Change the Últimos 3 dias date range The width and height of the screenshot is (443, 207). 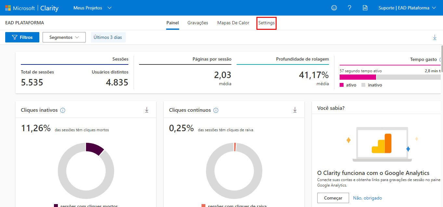pos(108,37)
